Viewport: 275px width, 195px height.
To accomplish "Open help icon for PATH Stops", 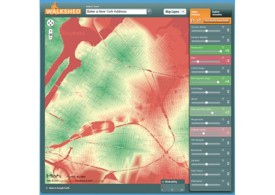I will 223,88.
